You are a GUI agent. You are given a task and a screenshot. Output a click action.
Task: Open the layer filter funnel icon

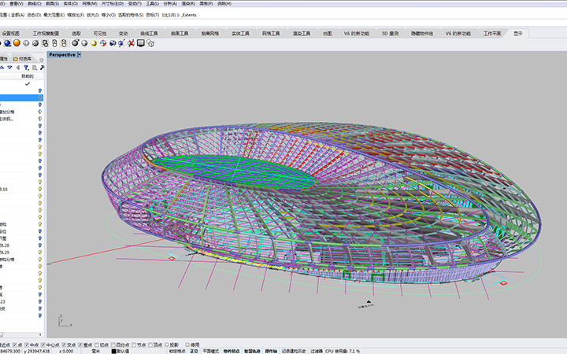[25, 68]
